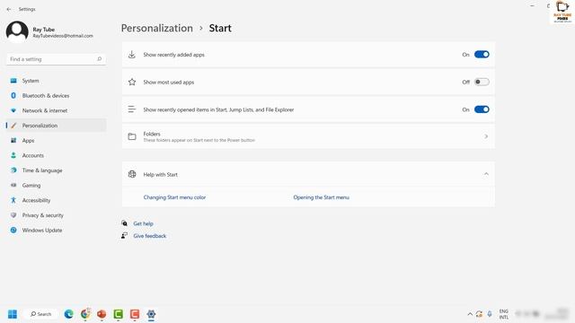Click the Find a setting search box

coord(56,59)
